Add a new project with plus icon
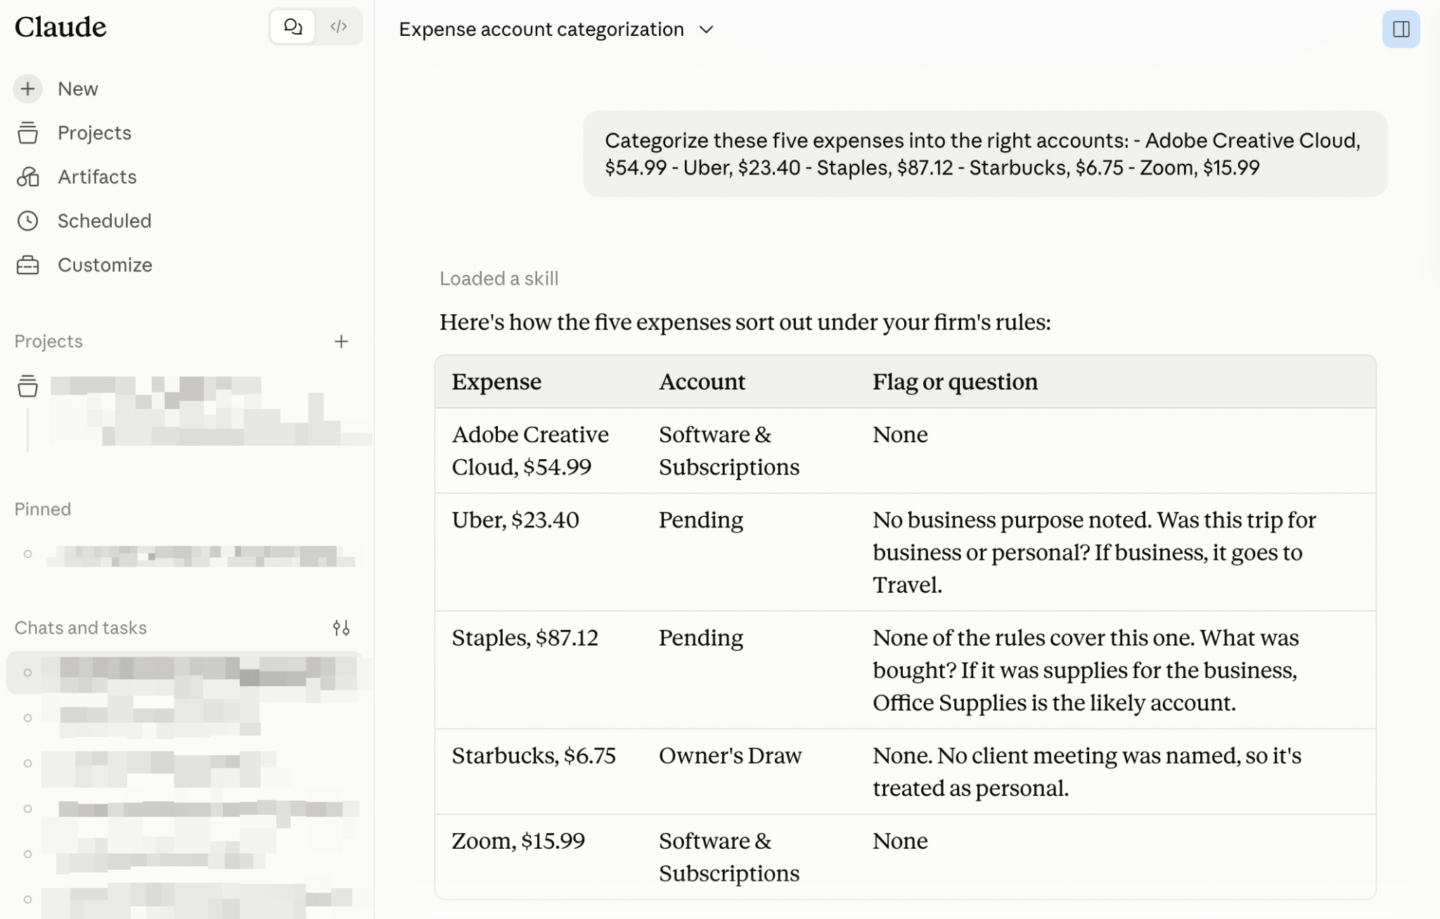1440x919 pixels. (x=341, y=341)
